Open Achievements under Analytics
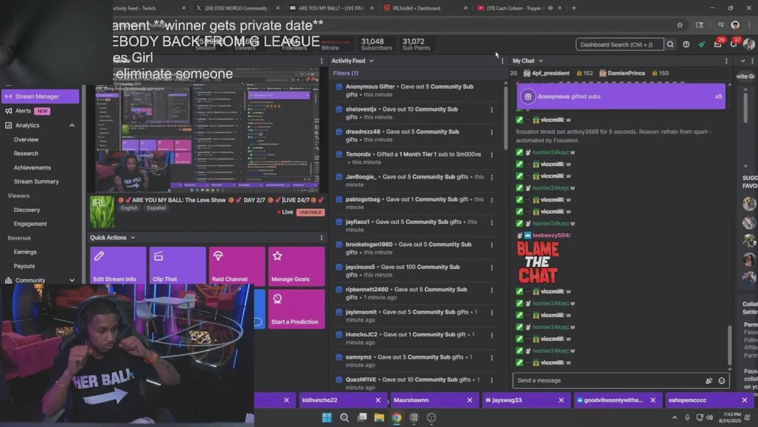Screen dimensions: 758x427 coord(32,168)
